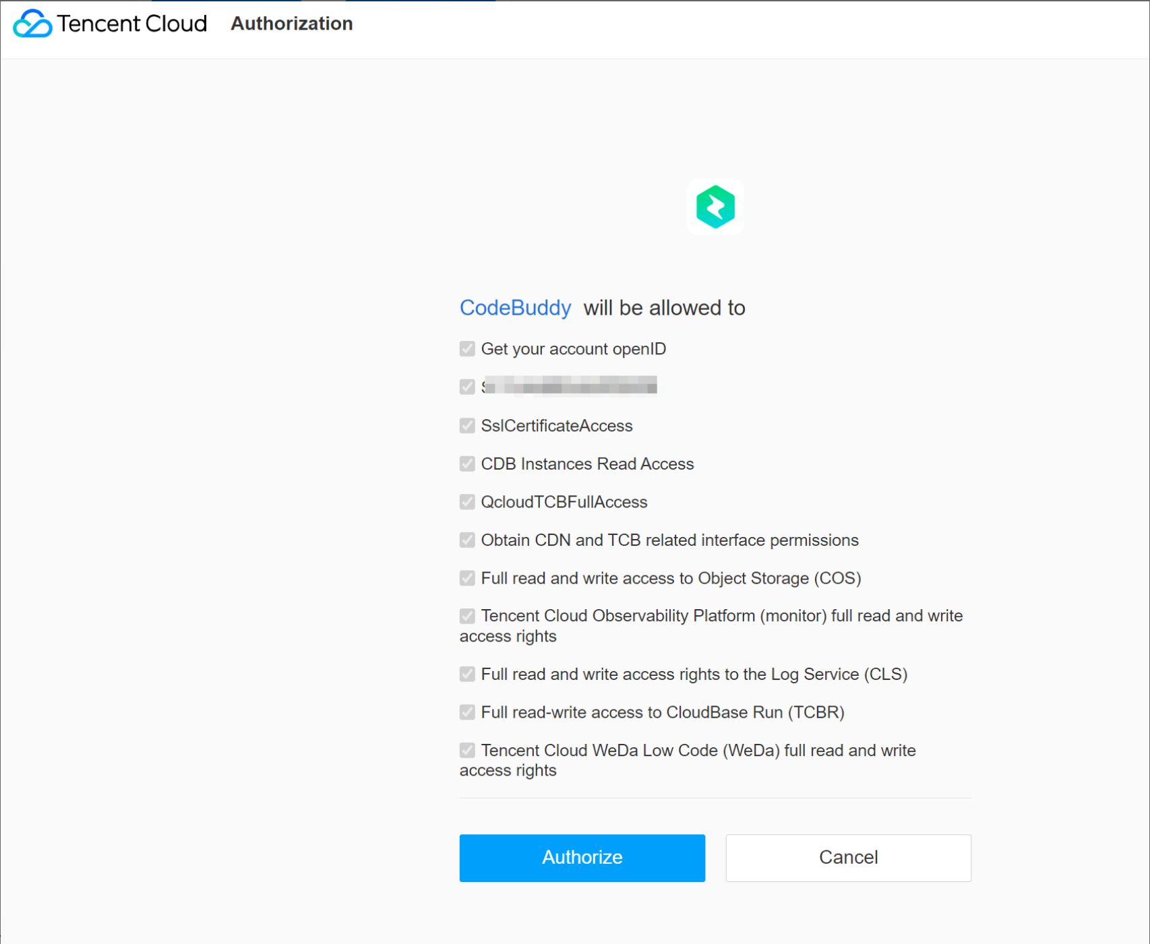Click the blurred permission text entry
This screenshot has height=944, width=1150.
[570, 387]
